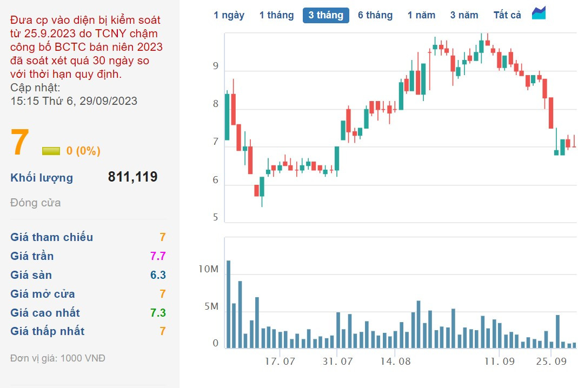Select the 3 tháng tab
The height and width of the screenshot is (388, 578).
[x=325, y=15]
